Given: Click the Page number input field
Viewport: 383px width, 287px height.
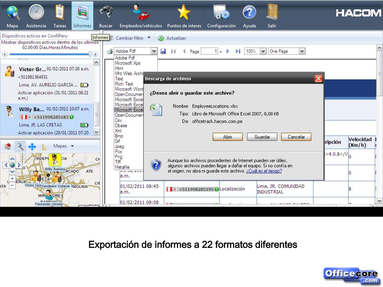Looking at the screenshot, I should click(x=209, y=51).
